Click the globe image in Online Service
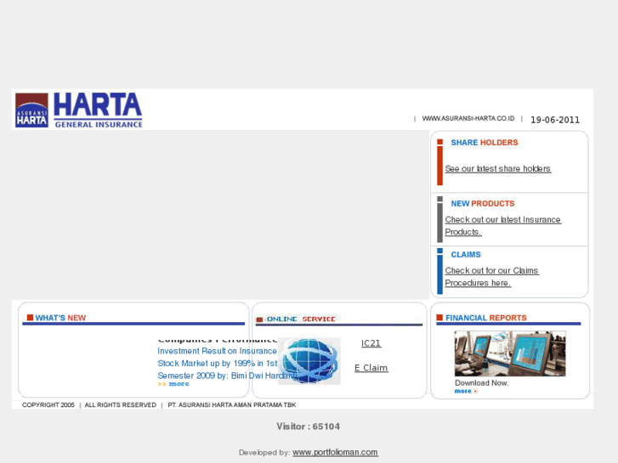This screenshot has width=618, height=463. [x=309, y=361]
